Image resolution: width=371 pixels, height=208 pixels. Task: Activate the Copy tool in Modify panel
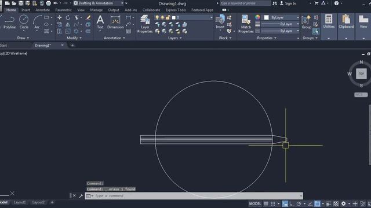pos(59,24)
